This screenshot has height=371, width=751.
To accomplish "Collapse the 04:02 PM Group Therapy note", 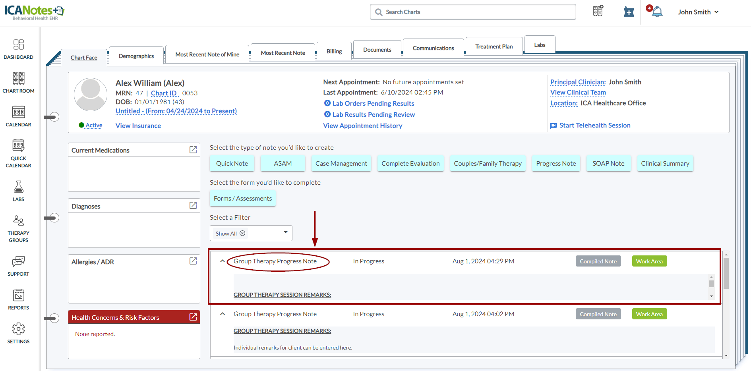I will click(x=223, y=314).
